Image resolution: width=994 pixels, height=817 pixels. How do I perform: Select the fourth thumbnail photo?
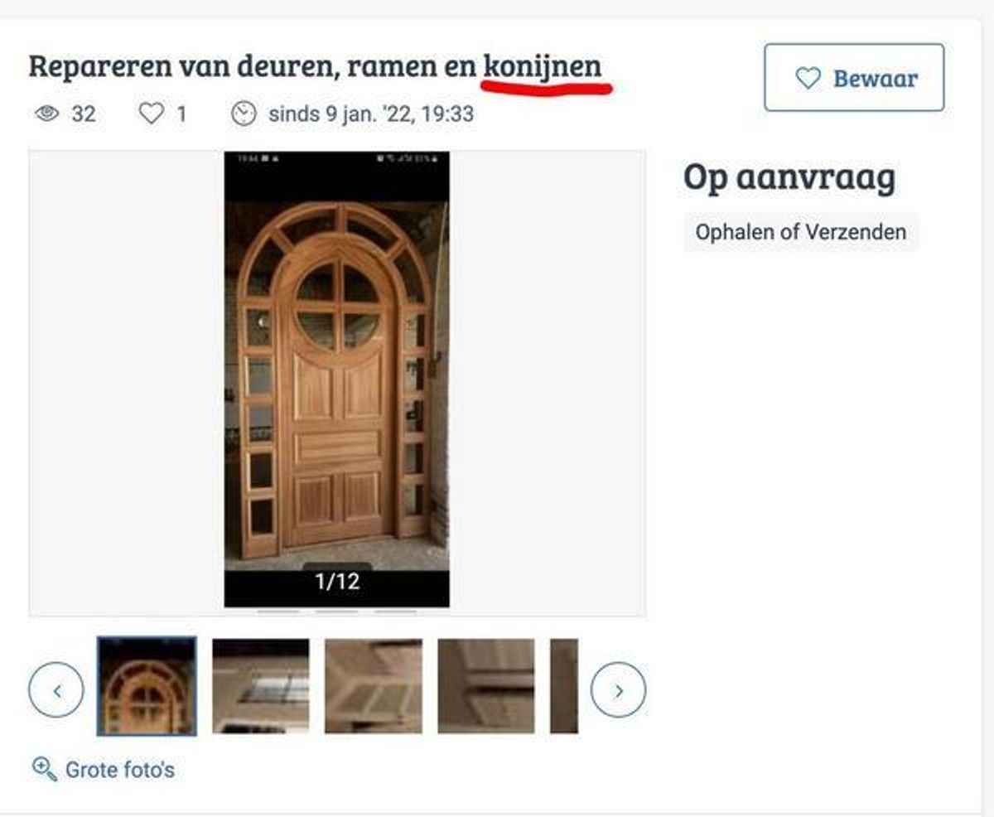[x=486, y=686]
